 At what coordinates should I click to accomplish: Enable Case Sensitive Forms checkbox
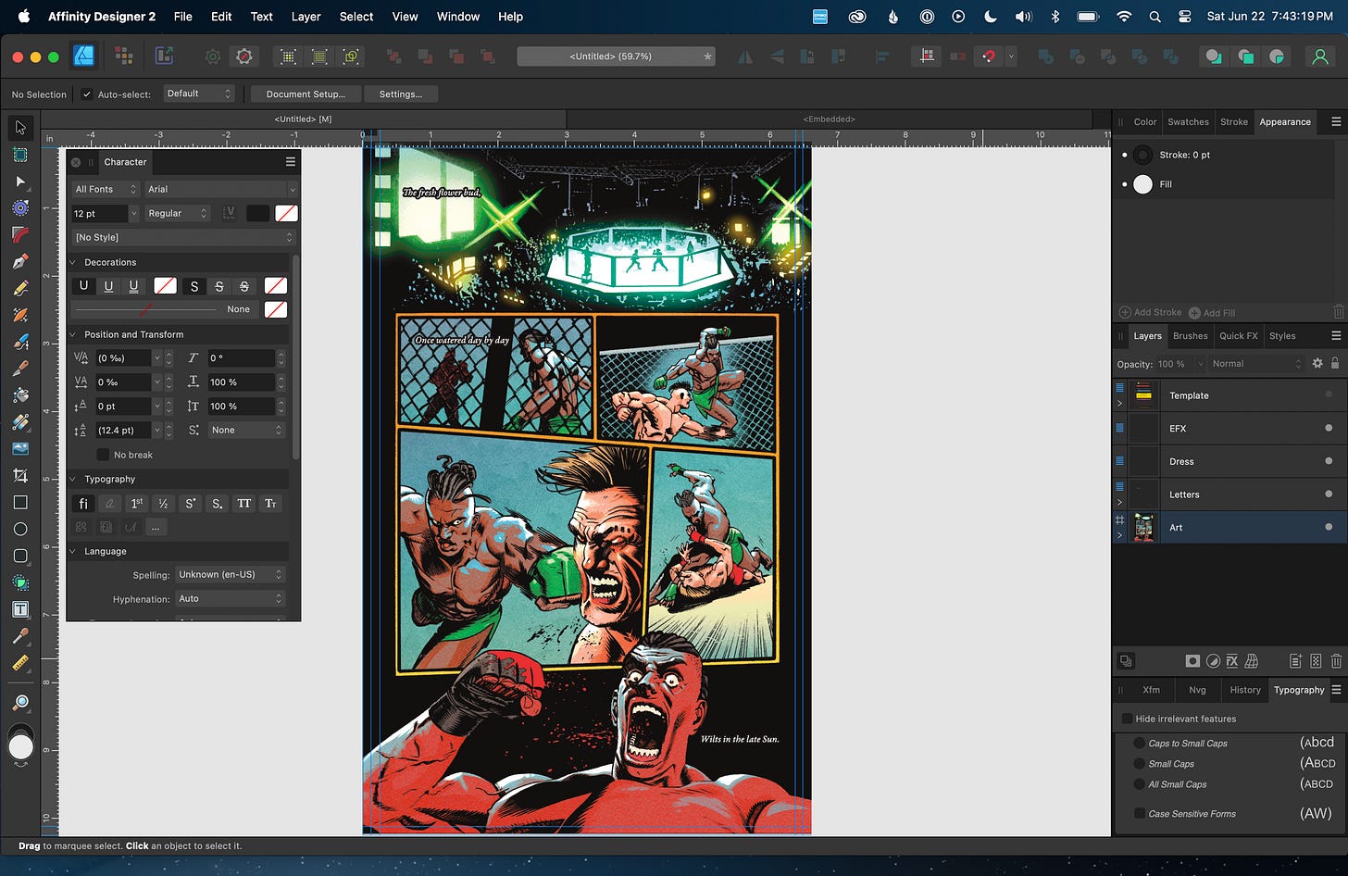(1140, 814)
